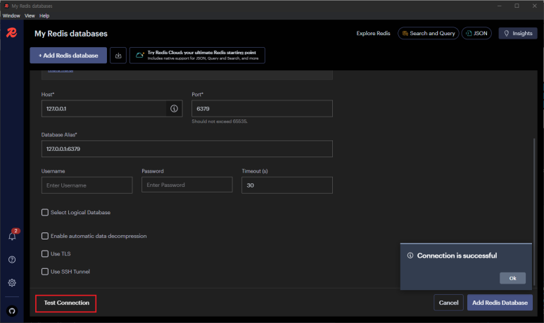Confirm with Add Redis Database button at bottom
544x323 pixels.
pos(500,303)
